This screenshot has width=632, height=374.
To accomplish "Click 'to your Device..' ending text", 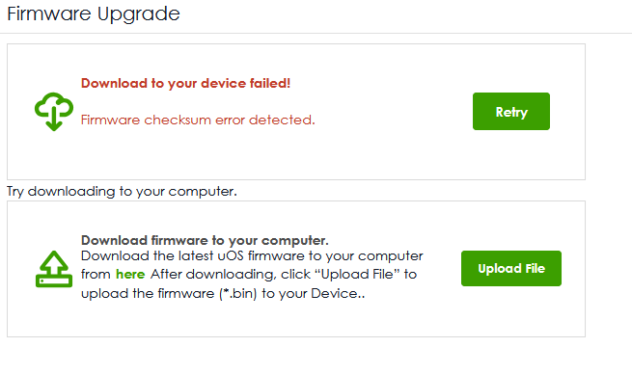I will point(314,293).
